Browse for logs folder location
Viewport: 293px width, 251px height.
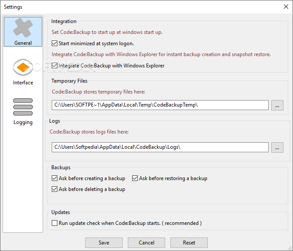(x=277, y=147)
